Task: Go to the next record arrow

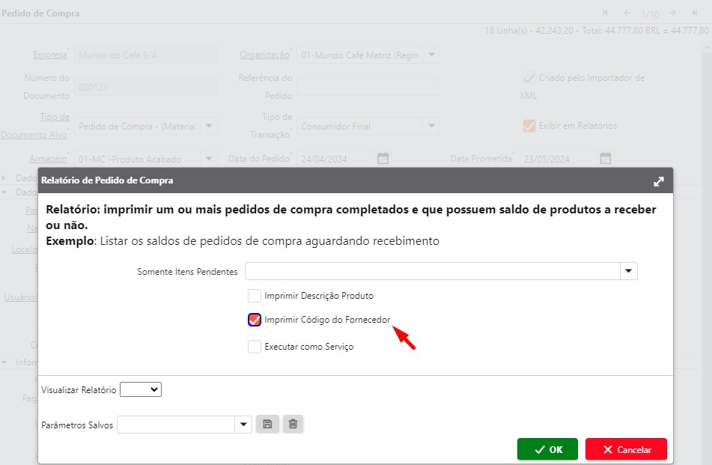Action: [673, 13]
